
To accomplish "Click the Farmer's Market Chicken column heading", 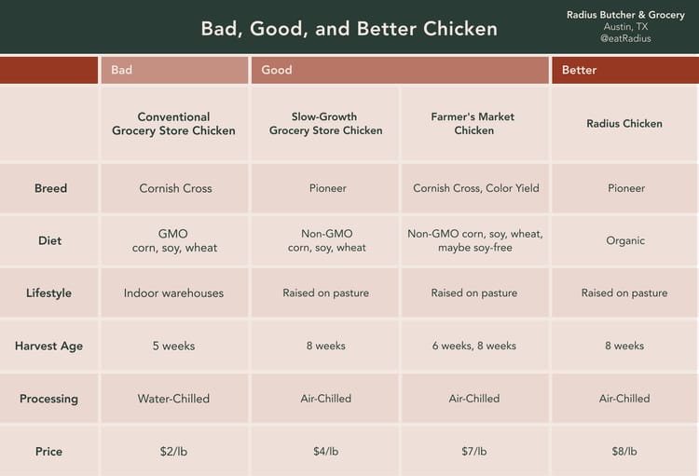I will [x=473, y=124].
